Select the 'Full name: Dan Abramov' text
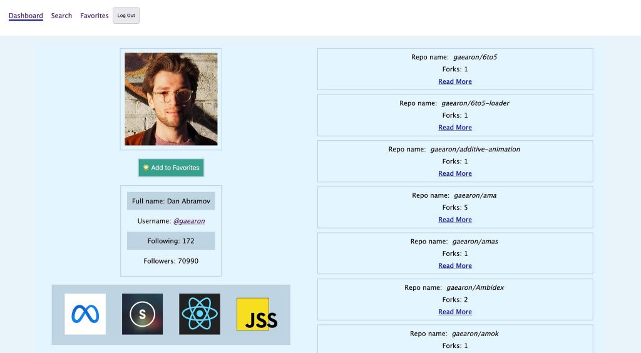 click(171, 201)
